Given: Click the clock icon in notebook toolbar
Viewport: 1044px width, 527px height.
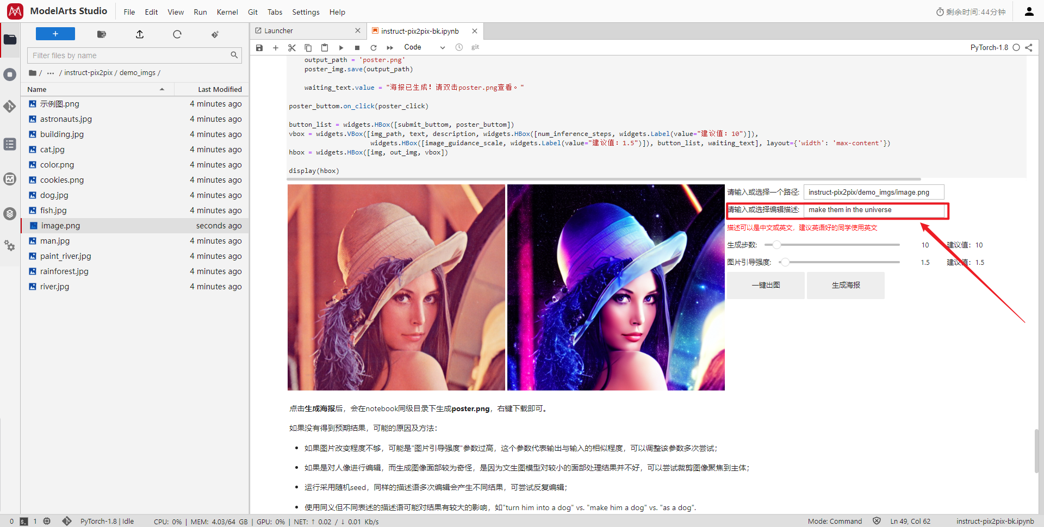Looking at the screenshot, I should click(459, 47).
